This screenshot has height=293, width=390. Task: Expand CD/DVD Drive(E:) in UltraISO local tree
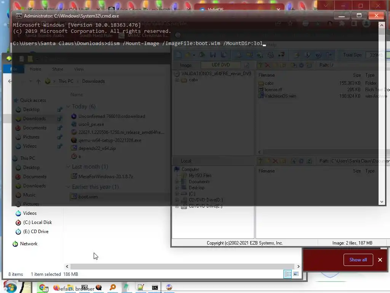pyautogui.click(x=177, y=206)
